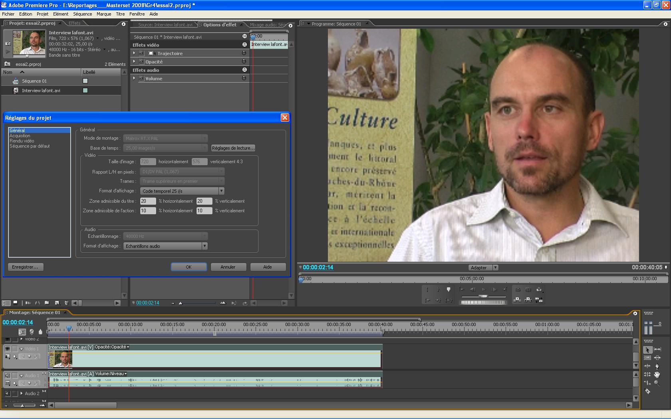The image size is (671, 419).
Task: Expand the Volume effect properties
Action: (x=134, y=78)
